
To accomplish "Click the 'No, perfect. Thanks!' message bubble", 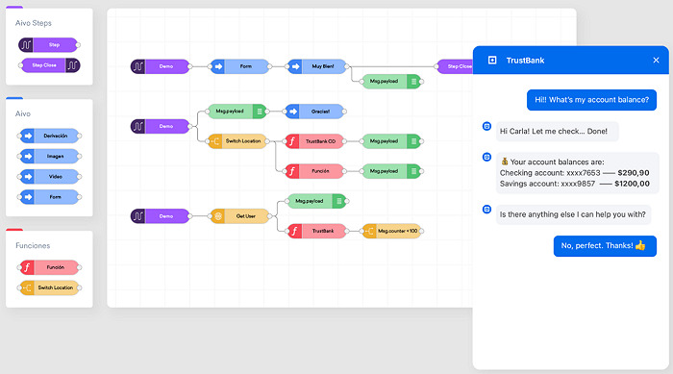I will click(x=605, y=246).
